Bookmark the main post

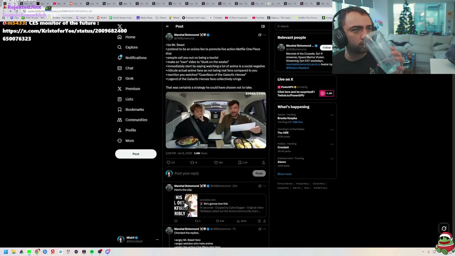coord(240,162)
